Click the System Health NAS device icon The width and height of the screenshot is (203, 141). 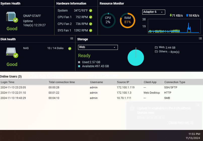[x=12, y=17]
